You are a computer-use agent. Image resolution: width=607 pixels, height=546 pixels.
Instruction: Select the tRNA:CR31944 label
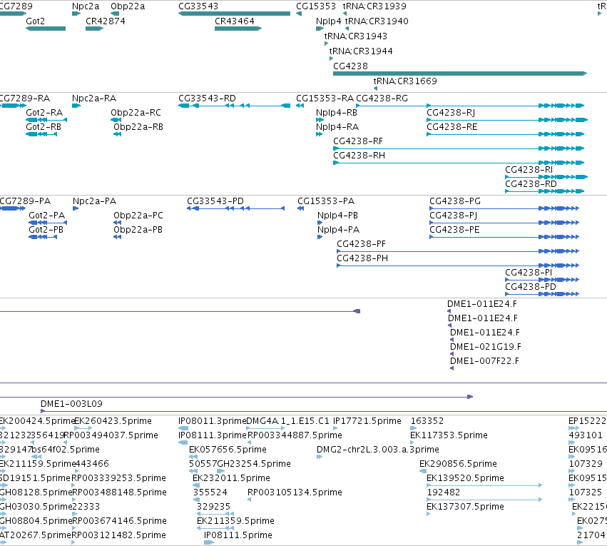click(x=361, y=51)
